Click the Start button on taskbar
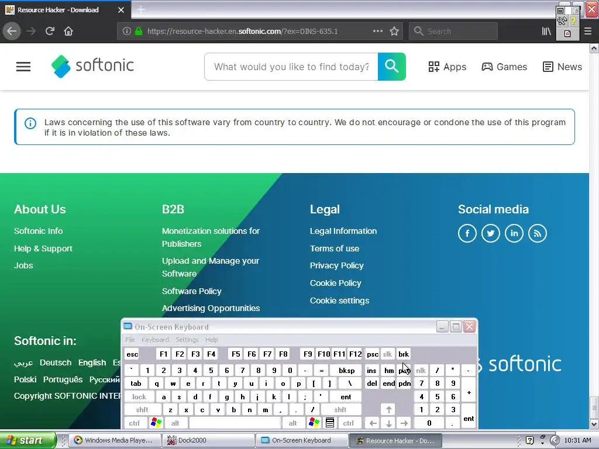The image size is (599, 449). click(x=27, y=440)
